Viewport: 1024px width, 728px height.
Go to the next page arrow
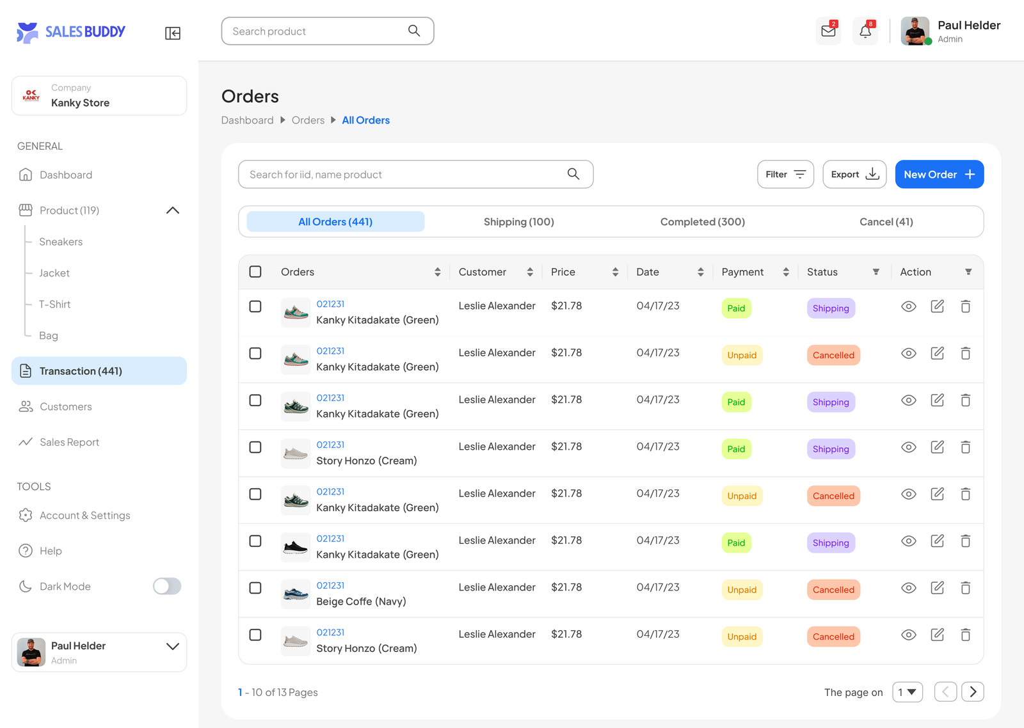(x=972, y=692)
